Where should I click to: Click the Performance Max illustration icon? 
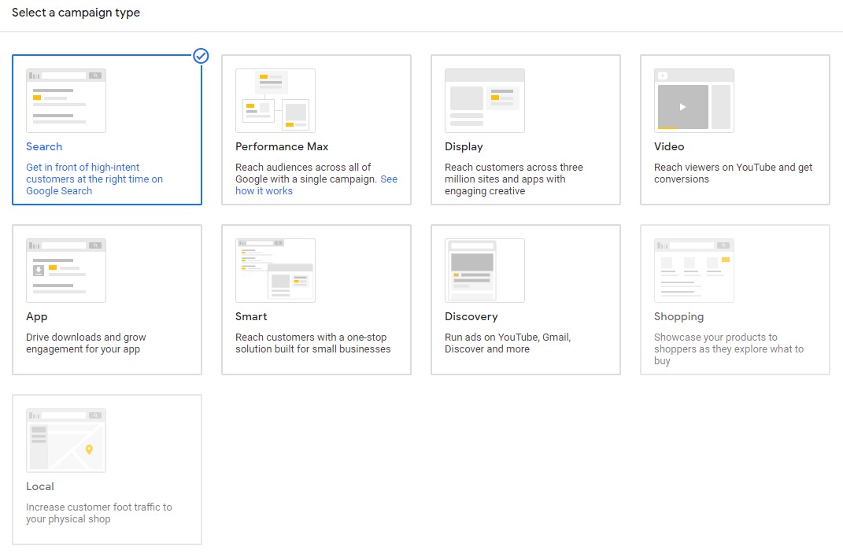(x=275, y=101)
